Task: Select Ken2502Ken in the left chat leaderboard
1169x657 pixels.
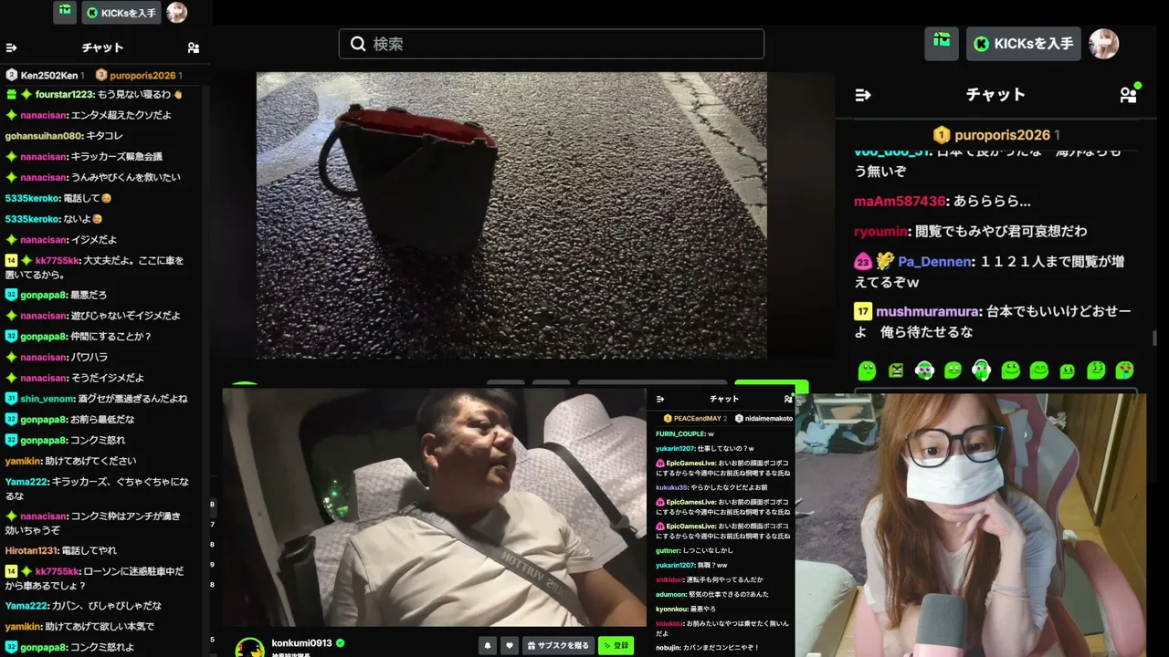Action: [x=43, y=75]
